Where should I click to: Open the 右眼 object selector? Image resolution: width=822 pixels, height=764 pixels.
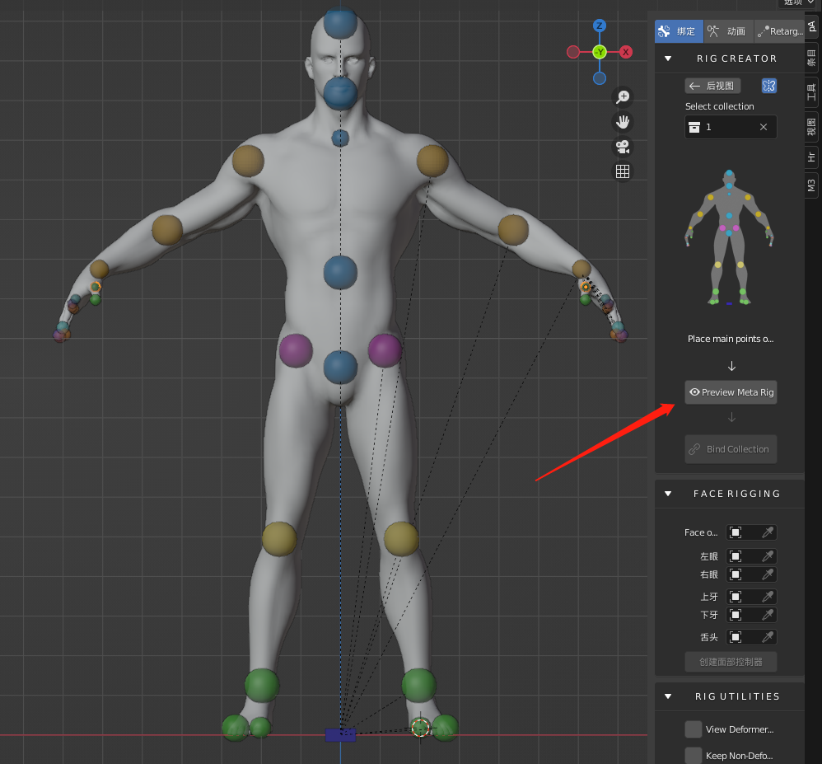(750, 574)
